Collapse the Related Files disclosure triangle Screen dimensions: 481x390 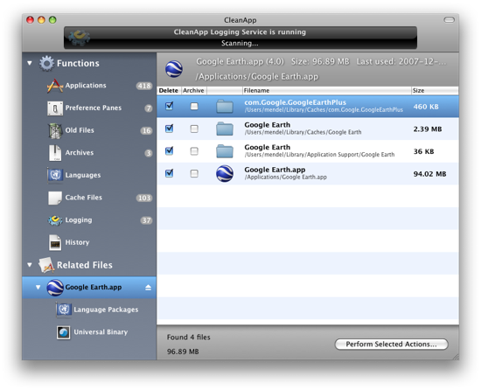pos(30,265)
